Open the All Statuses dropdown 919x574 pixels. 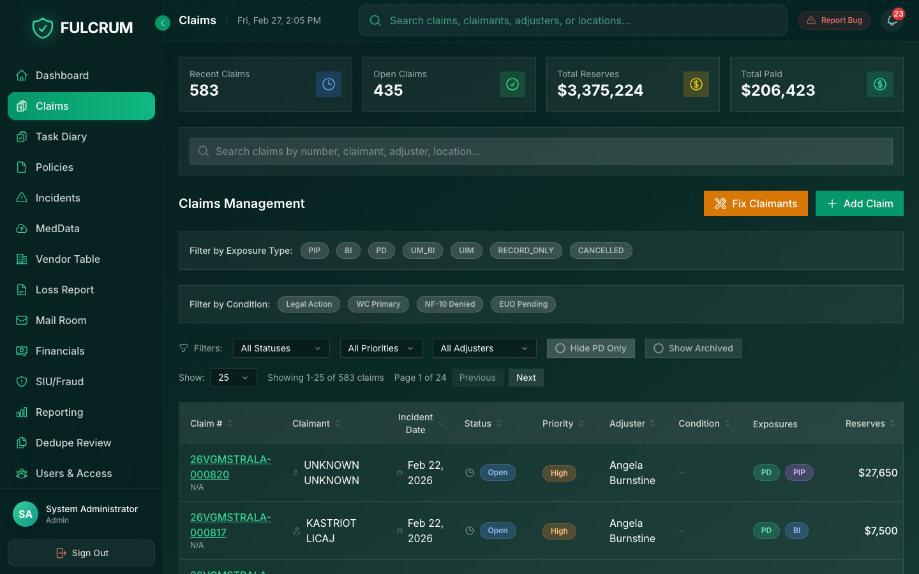pyautogui.click(x=281, y=348)
